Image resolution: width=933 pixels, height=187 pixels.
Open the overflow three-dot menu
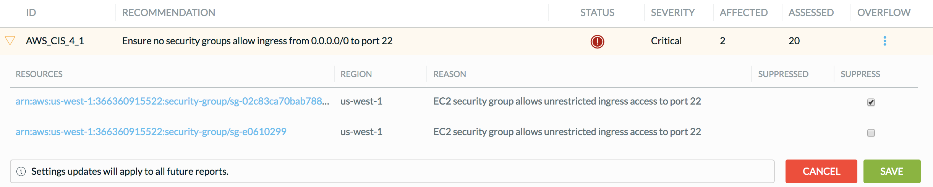click(x=884, y=41)
